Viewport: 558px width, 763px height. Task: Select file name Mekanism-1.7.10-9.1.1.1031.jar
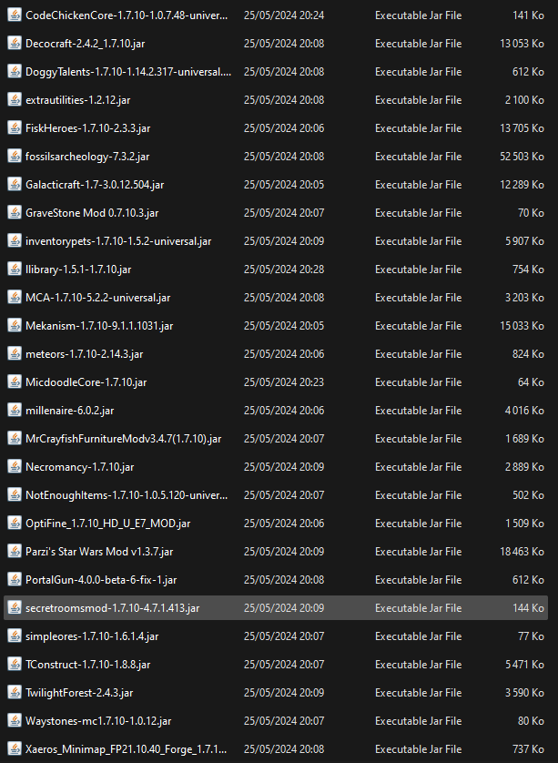(99, 326)
